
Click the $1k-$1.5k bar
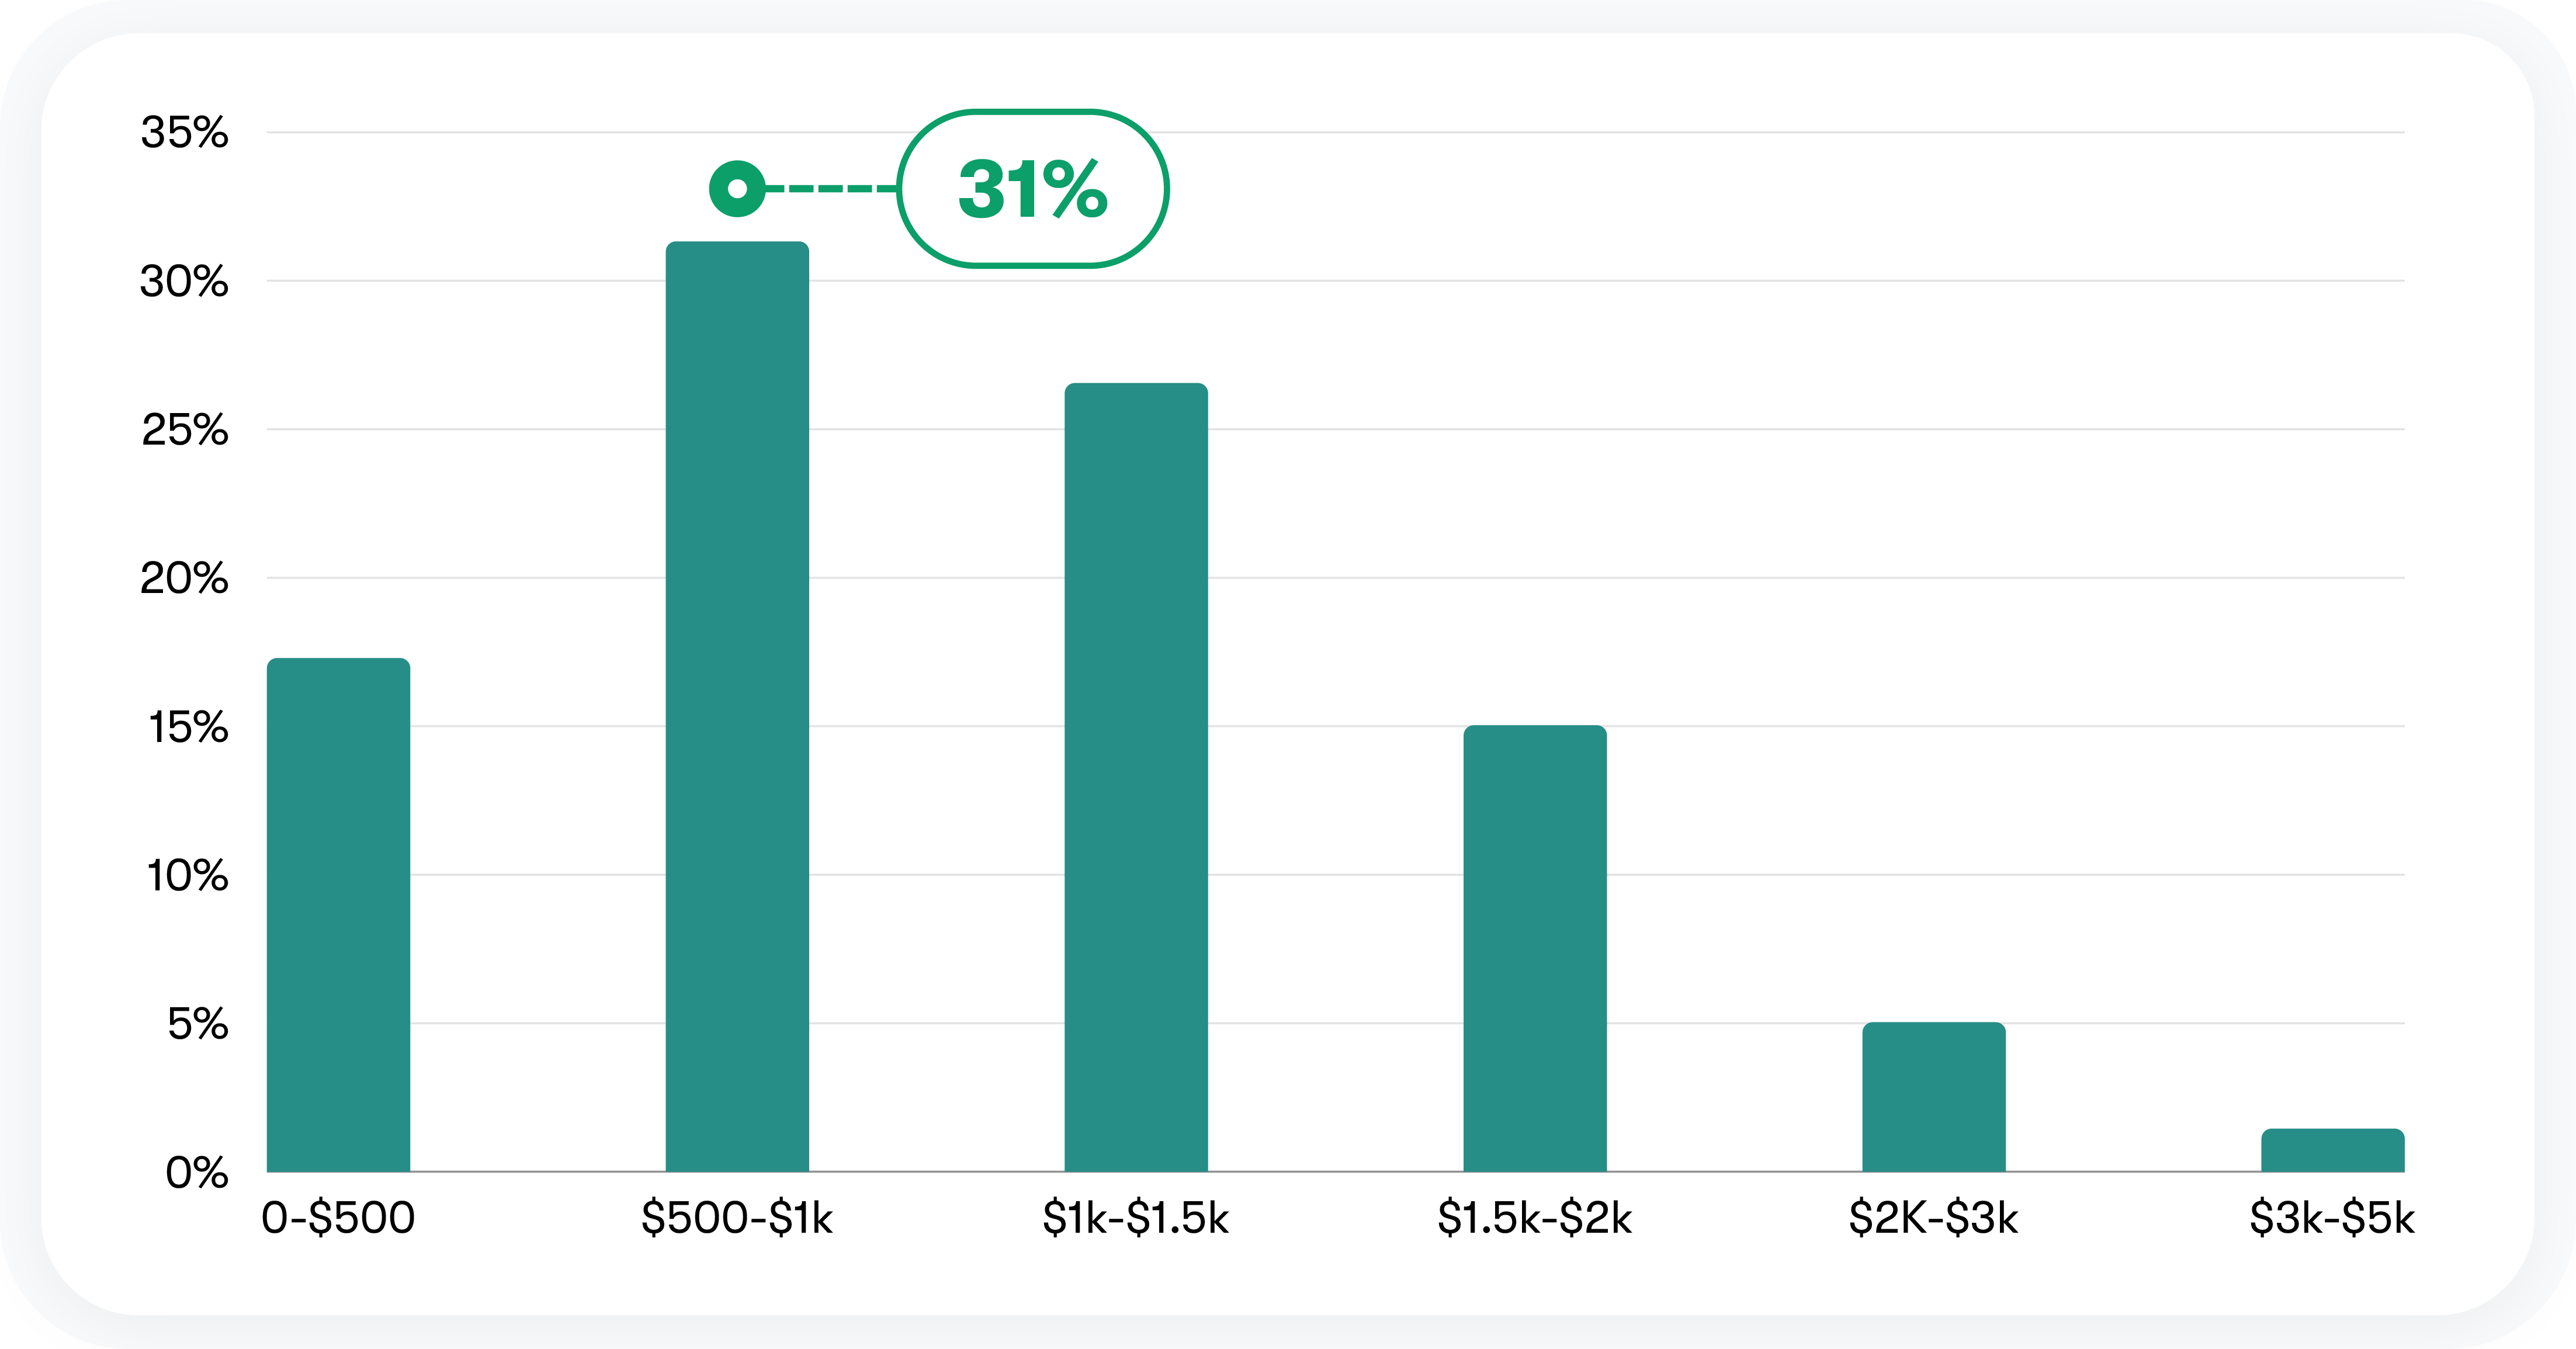pos(1136,777)
